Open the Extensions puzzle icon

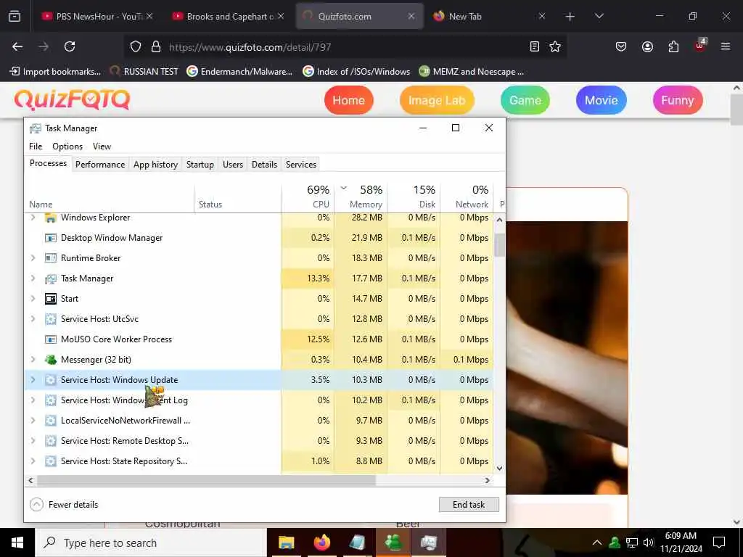tap(673, 46)
